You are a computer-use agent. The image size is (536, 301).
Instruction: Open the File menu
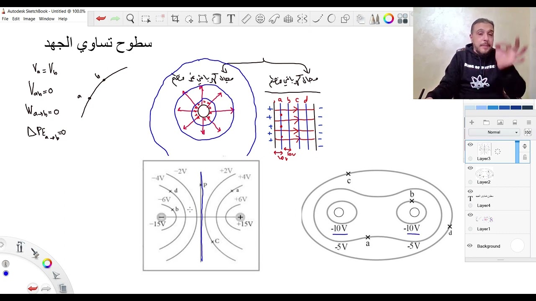pos(5,19)
